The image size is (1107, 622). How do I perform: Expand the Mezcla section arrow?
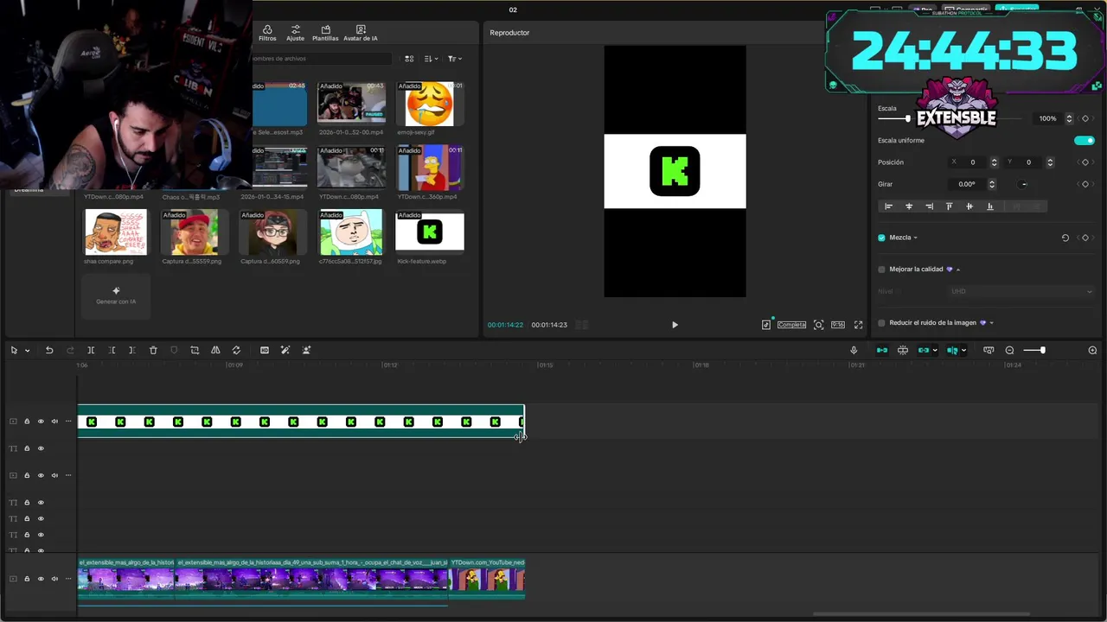coord(915,238)
